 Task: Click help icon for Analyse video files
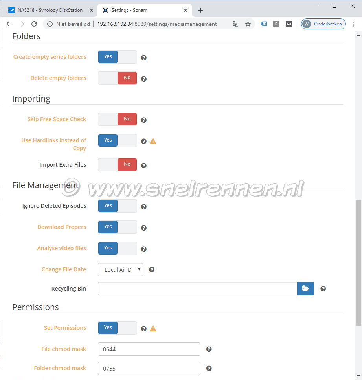click(x=144, y=249)
